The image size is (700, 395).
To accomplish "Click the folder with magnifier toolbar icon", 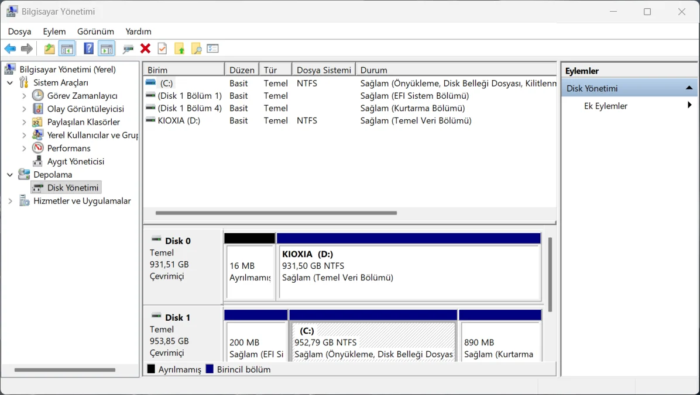I will [197, 48].
